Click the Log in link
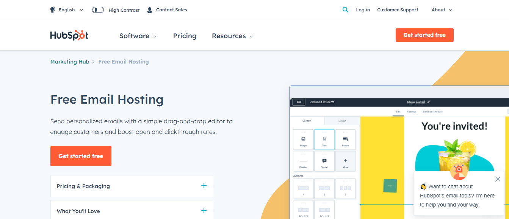509x219 pixels. [x=363, y=10]
